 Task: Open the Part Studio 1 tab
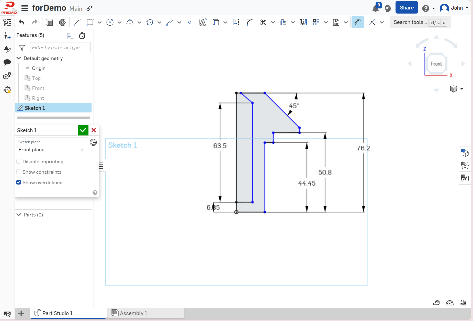pyautogui.click(x=58, y=313)
